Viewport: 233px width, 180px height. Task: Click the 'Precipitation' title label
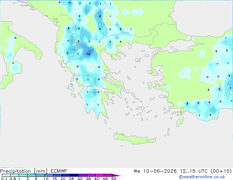(x=15, y=171)
